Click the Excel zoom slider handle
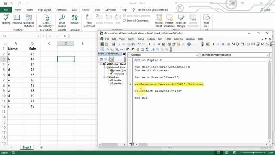Image resolution: width=275 pixels, height=155 pixels. (x=254, y=152)
